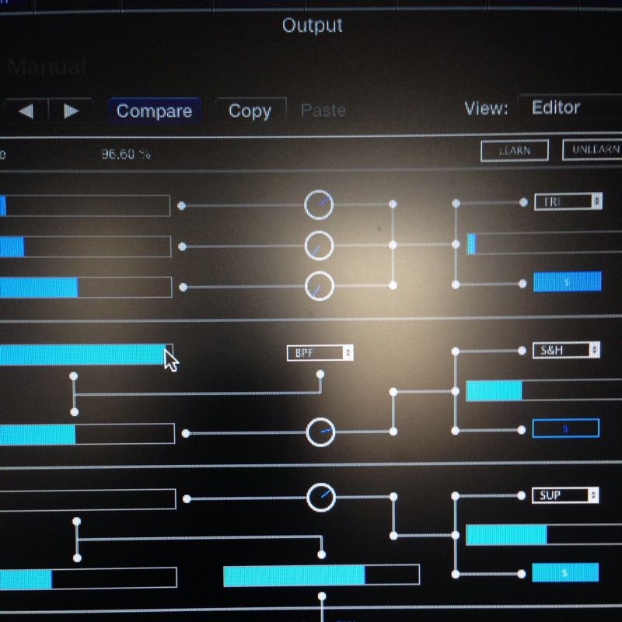Click the knob left of the SUP section
Screen dimensions: 622x622
click(x=321, y=497)
